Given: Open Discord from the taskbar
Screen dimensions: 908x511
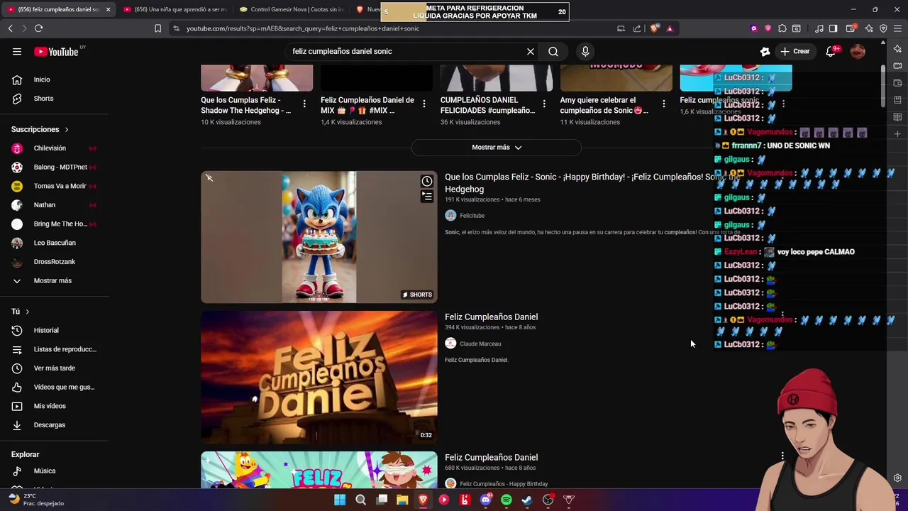Looking at the screenshot, I should [485, 500].
